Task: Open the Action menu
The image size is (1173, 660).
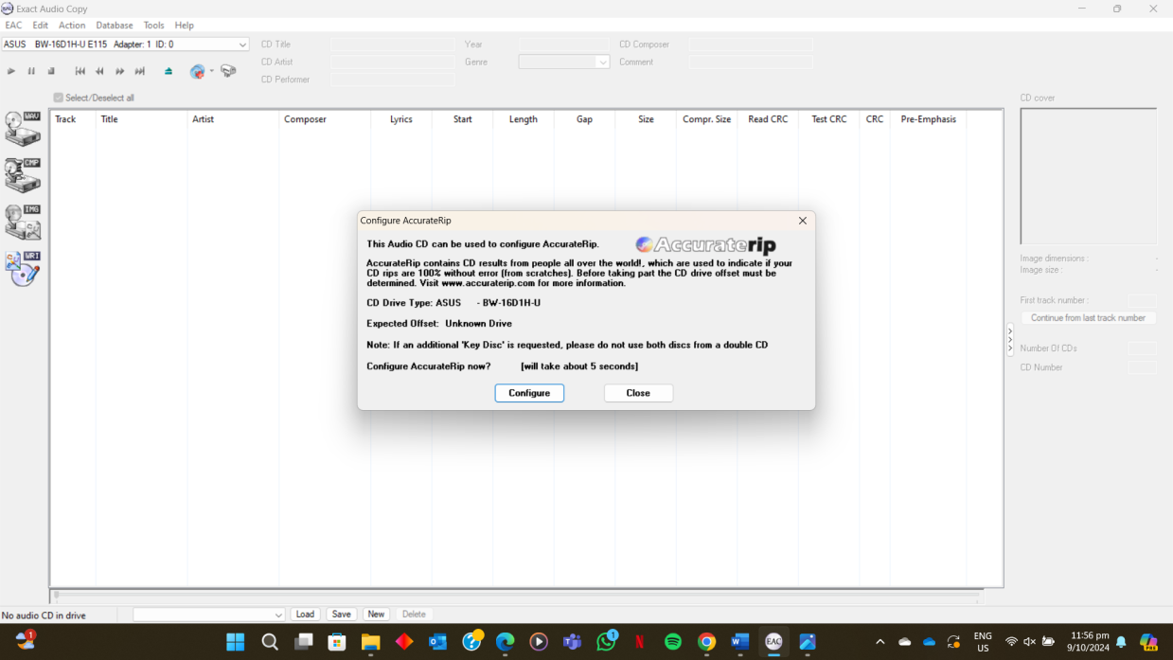Action: pos(72,26)
